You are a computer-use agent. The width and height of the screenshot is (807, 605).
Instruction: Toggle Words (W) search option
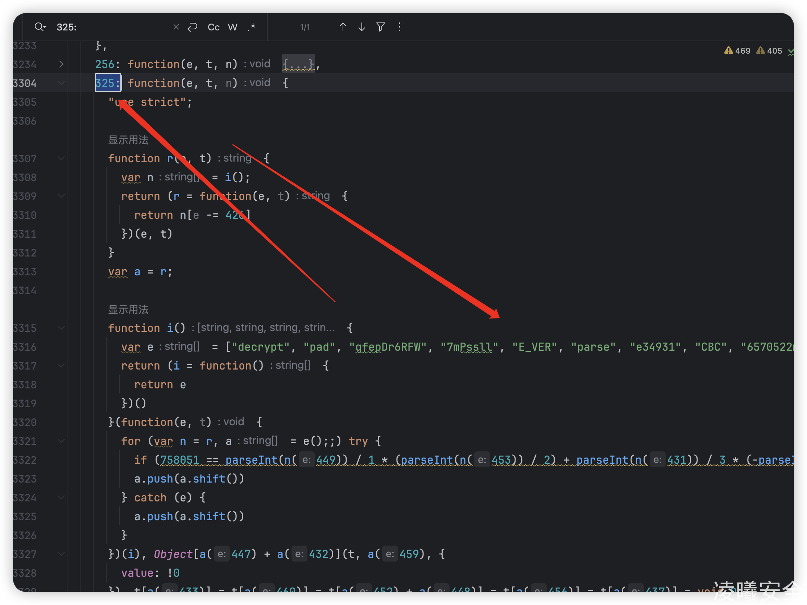coord(232,27)
